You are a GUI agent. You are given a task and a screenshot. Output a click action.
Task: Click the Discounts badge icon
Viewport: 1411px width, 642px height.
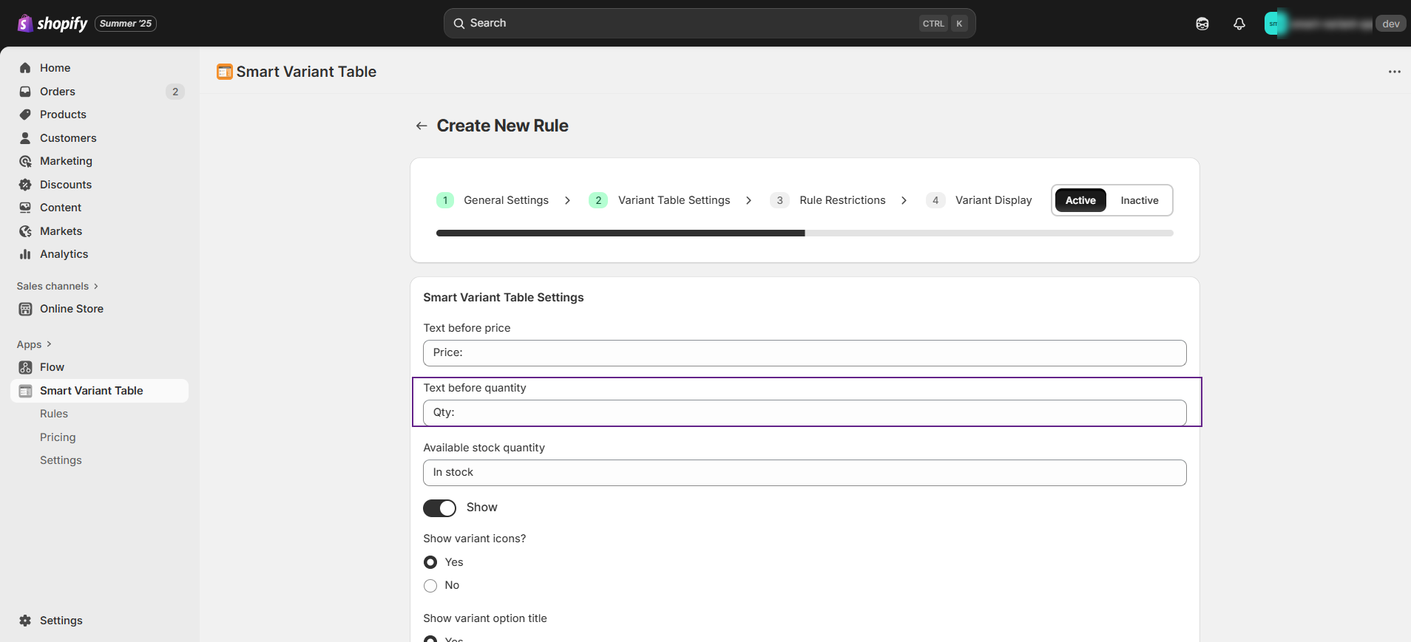coord(25,185)
